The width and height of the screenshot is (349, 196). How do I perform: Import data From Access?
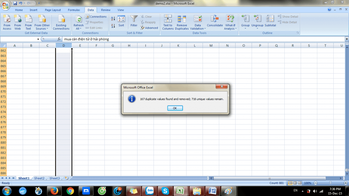7,22
